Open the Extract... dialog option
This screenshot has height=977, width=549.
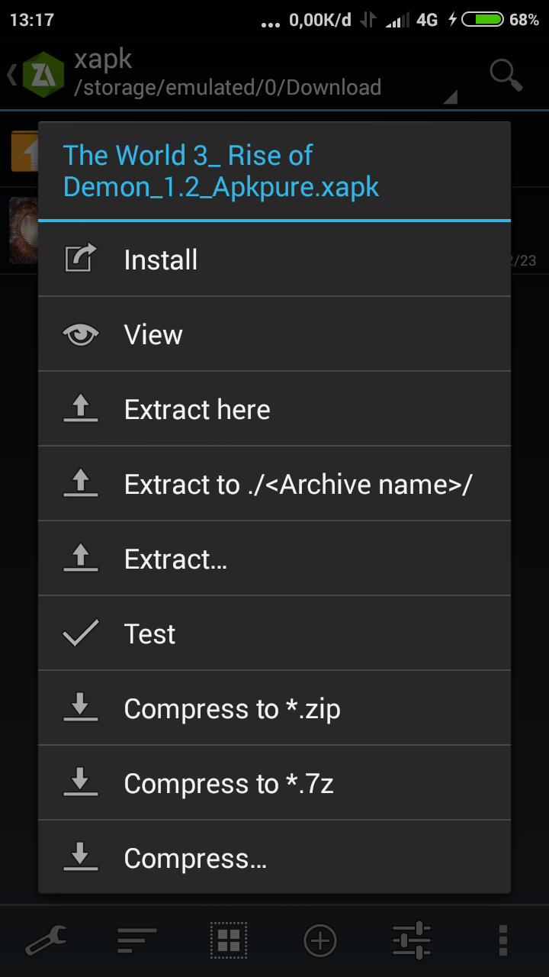pos(274,559)
